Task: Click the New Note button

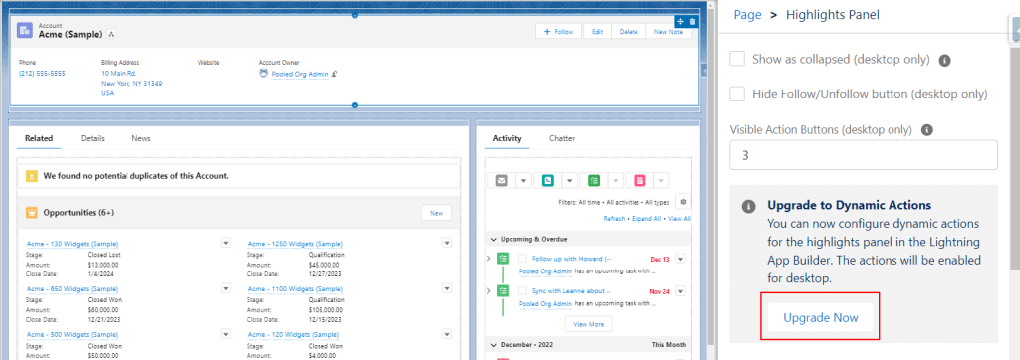Action: pyautogui.click(x=668, y=31)
